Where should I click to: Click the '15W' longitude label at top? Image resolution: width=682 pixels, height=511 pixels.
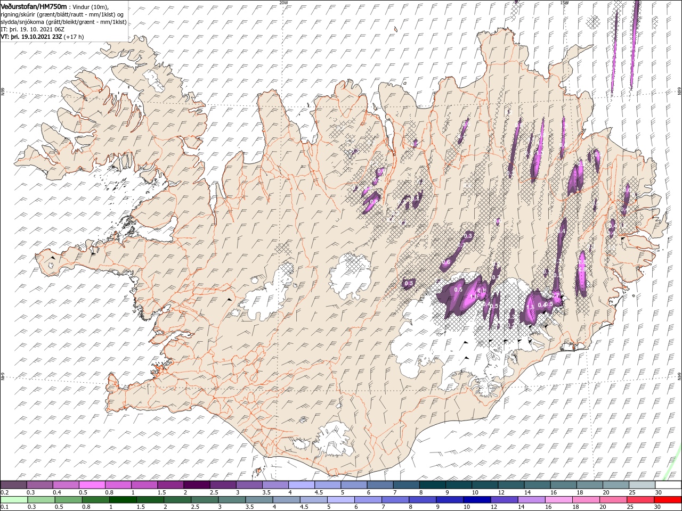564,3
